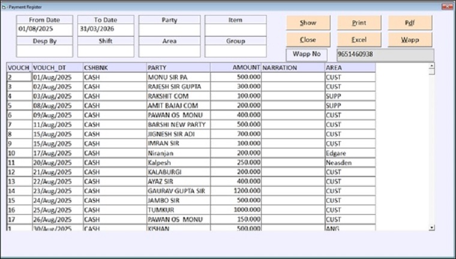Select party cell Kalpesh
This screenshot has width=456, height=259.
tap(179, 163)
